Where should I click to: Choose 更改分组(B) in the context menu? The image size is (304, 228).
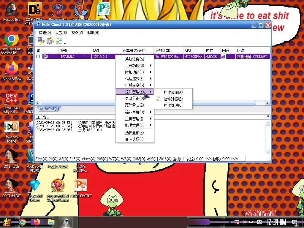tap(134, 98)
